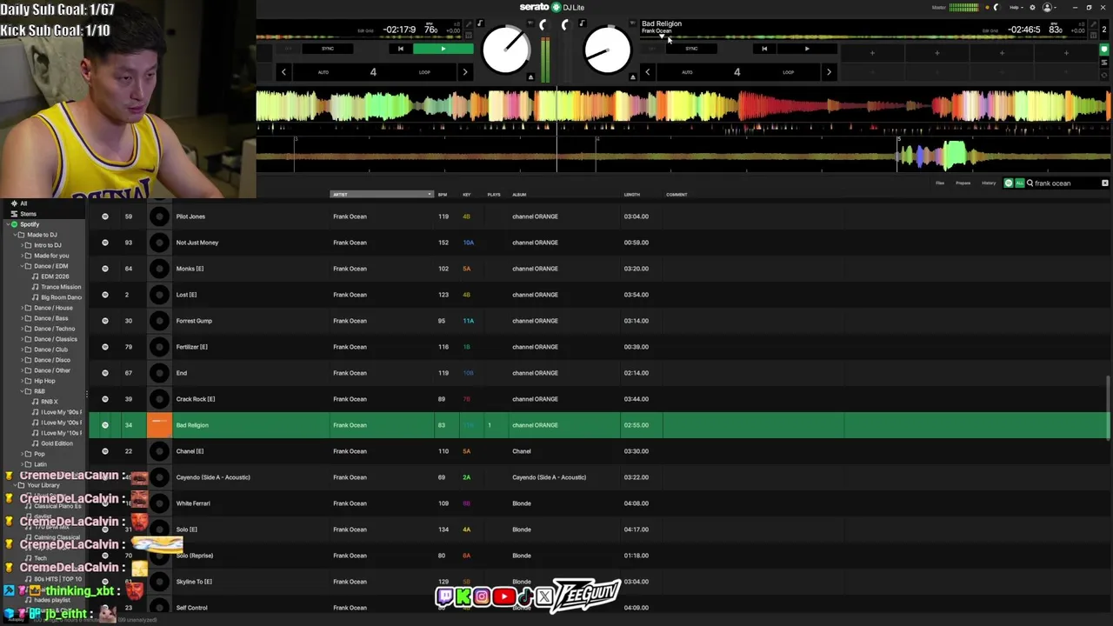
Task: Expand the Hip Hop folder
Action: [x=23, y=381]
